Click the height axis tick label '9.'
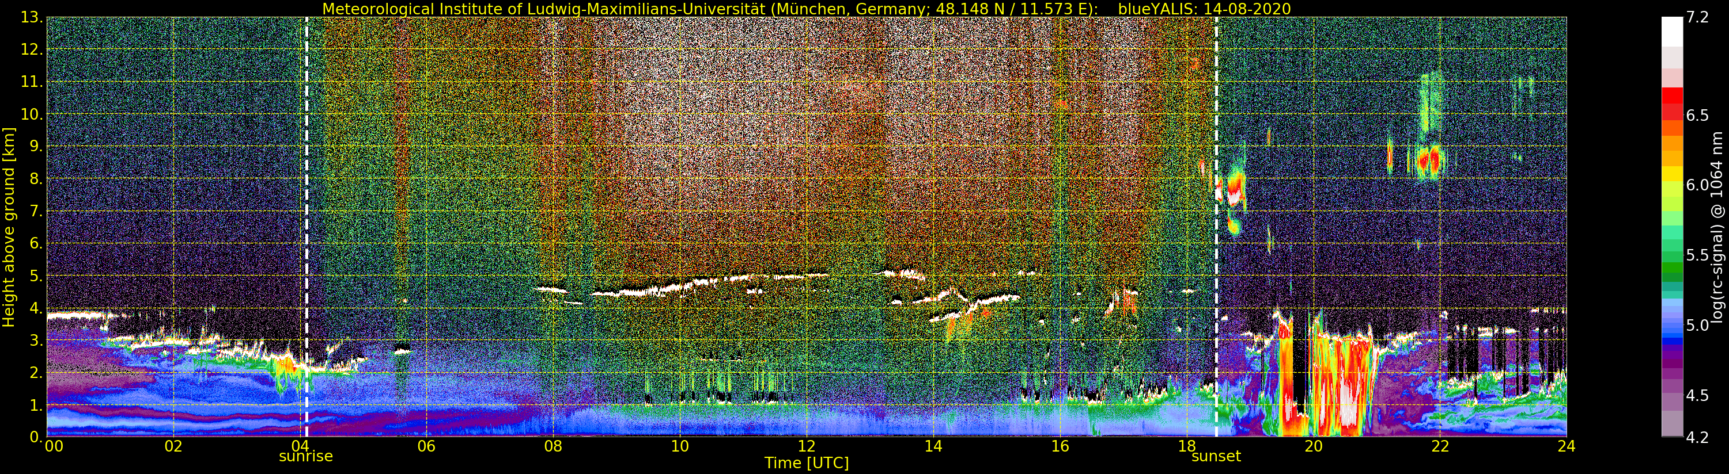The height and width of the screenshot is (474, 1729). 36,146
